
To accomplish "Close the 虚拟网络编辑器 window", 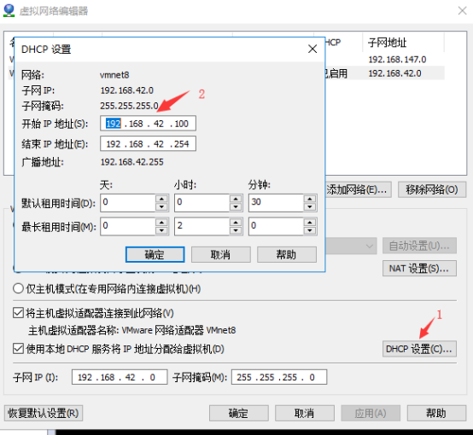I will [x=462, y=11].
